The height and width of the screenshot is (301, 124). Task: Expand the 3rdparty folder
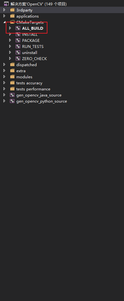point(4,10)
